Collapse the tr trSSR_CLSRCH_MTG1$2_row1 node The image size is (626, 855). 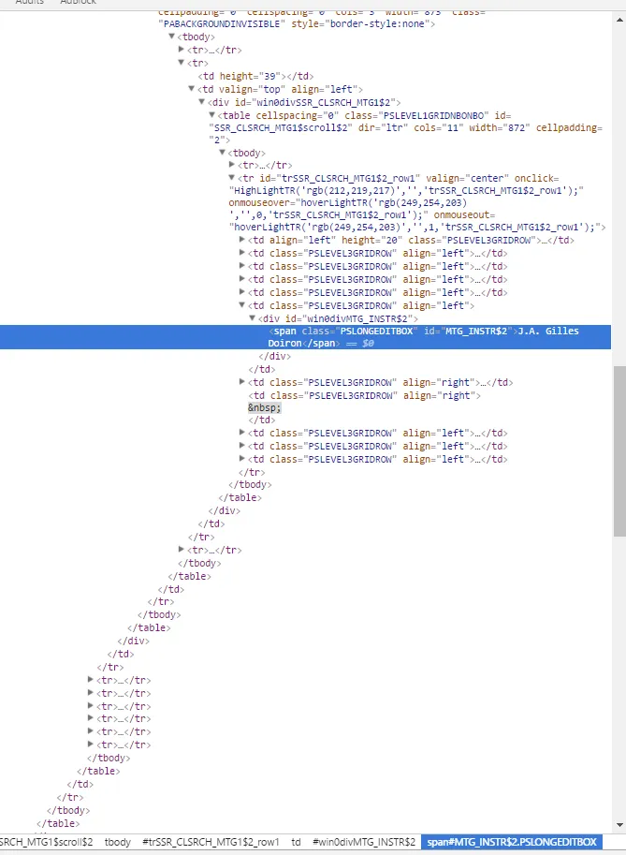click(x=231, y=178)
